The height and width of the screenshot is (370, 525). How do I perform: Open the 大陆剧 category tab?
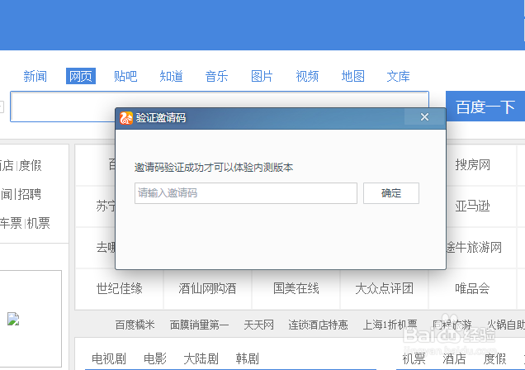pyautogui.click(x=201, y=358)
